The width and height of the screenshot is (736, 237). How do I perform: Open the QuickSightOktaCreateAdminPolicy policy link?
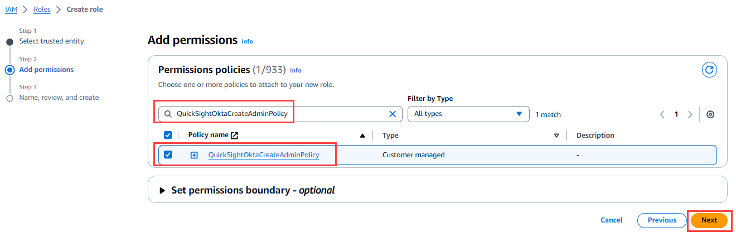(x=263, y=155)
